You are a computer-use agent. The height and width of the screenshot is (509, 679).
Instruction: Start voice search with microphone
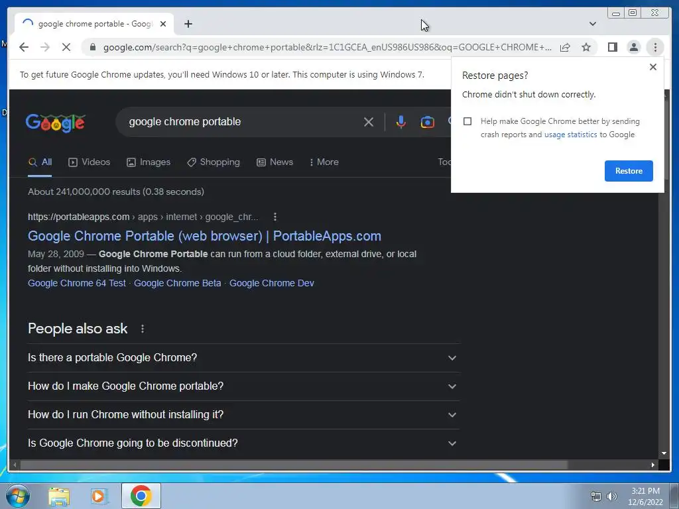[x=401, y=122]
